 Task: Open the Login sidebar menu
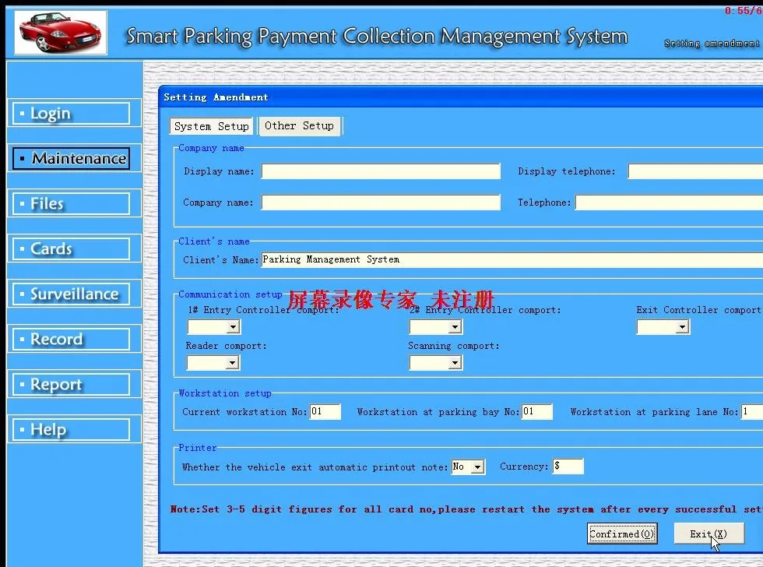[71, 114]
